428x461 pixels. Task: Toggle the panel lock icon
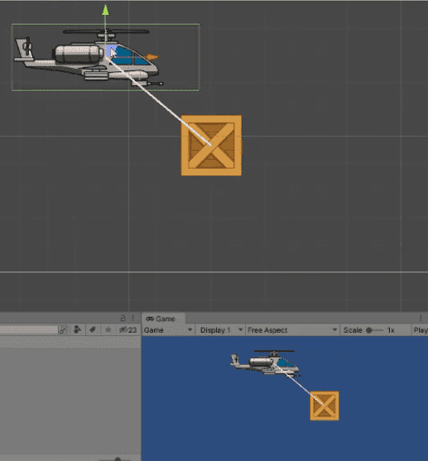[x=123, y=319]
